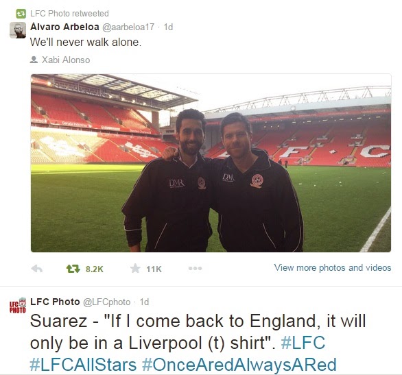Click the green retweeted icon at top
Image resolution: width=402 pixels, height=375 pixels.
tap(21, 14)
